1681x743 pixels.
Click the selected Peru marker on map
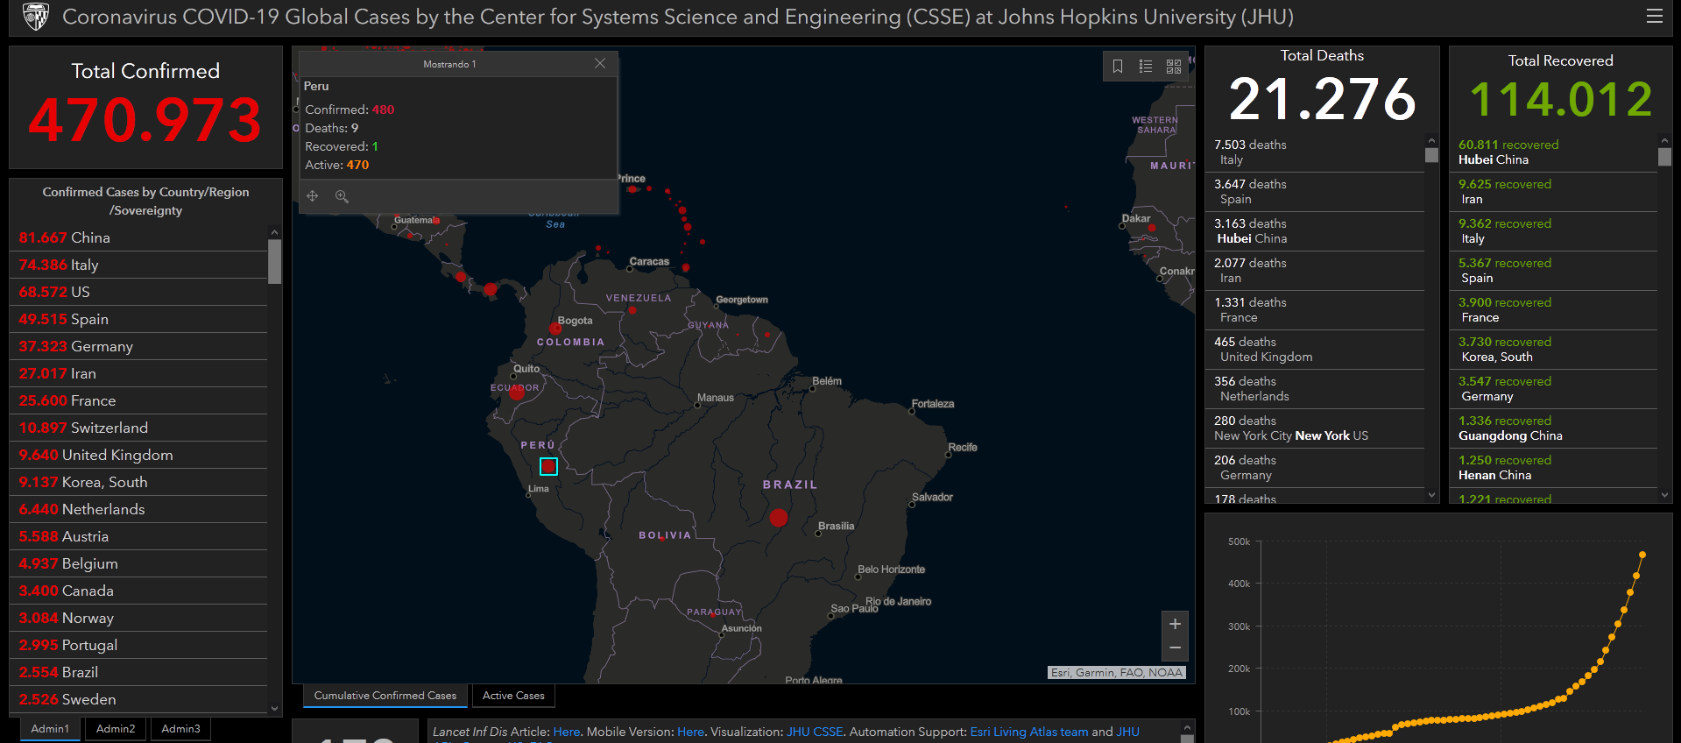click(548, 466)
